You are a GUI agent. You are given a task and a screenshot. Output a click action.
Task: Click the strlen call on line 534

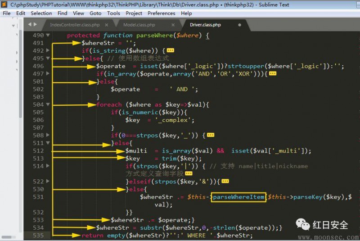(x=224, y=228)
